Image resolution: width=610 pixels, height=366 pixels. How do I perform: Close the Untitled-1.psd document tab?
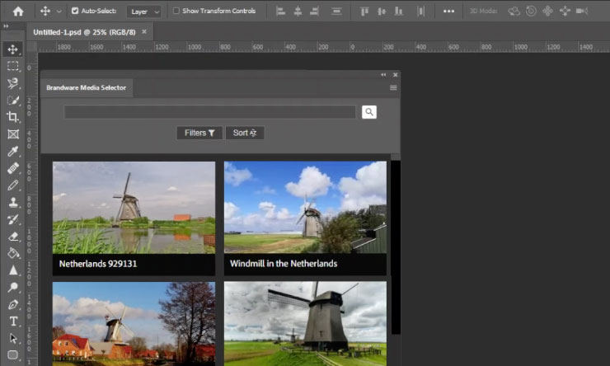tap(144, 32)
